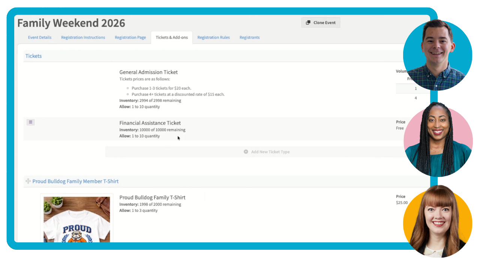
Task: Click the $25.00 price of the T-Shirt
Action: (402, 202)
